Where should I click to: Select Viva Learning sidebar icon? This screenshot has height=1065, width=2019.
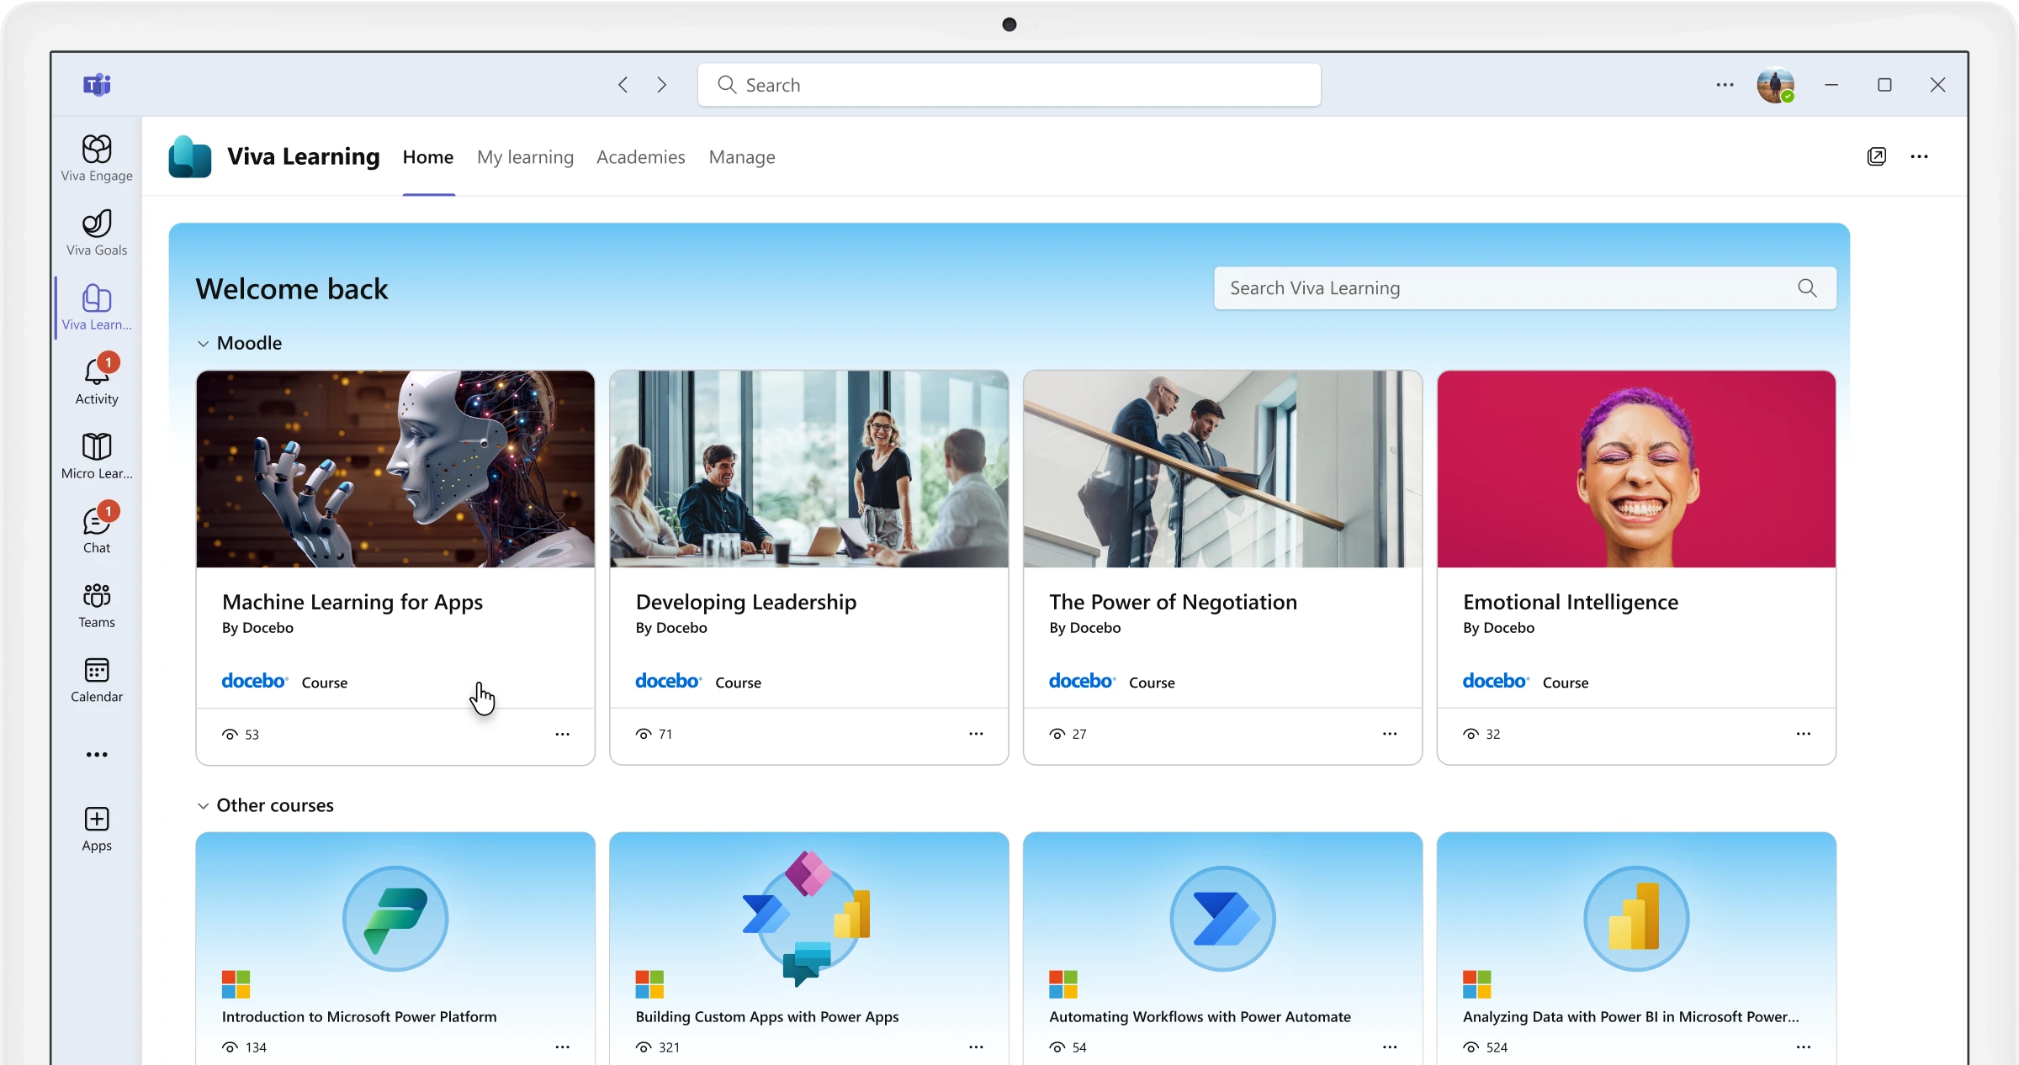pos(97,308)
